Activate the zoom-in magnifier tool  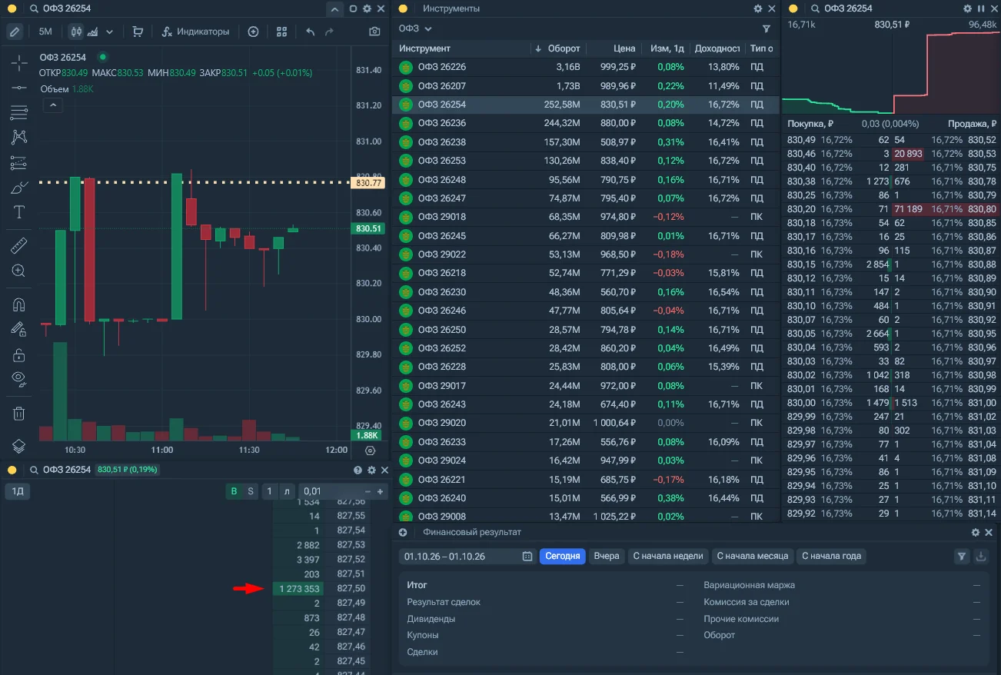pyautogui.click(x=19, y=271)
